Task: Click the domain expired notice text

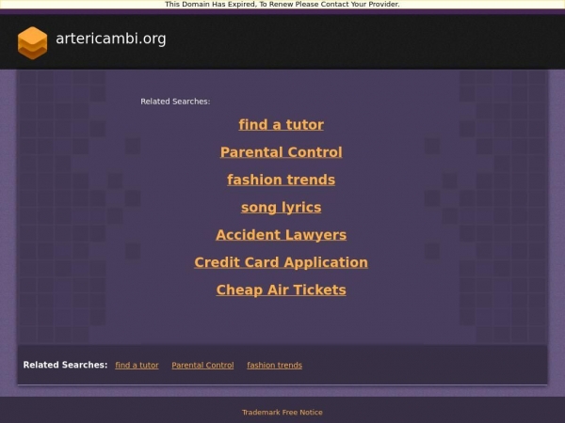Action: click(282, 5)
